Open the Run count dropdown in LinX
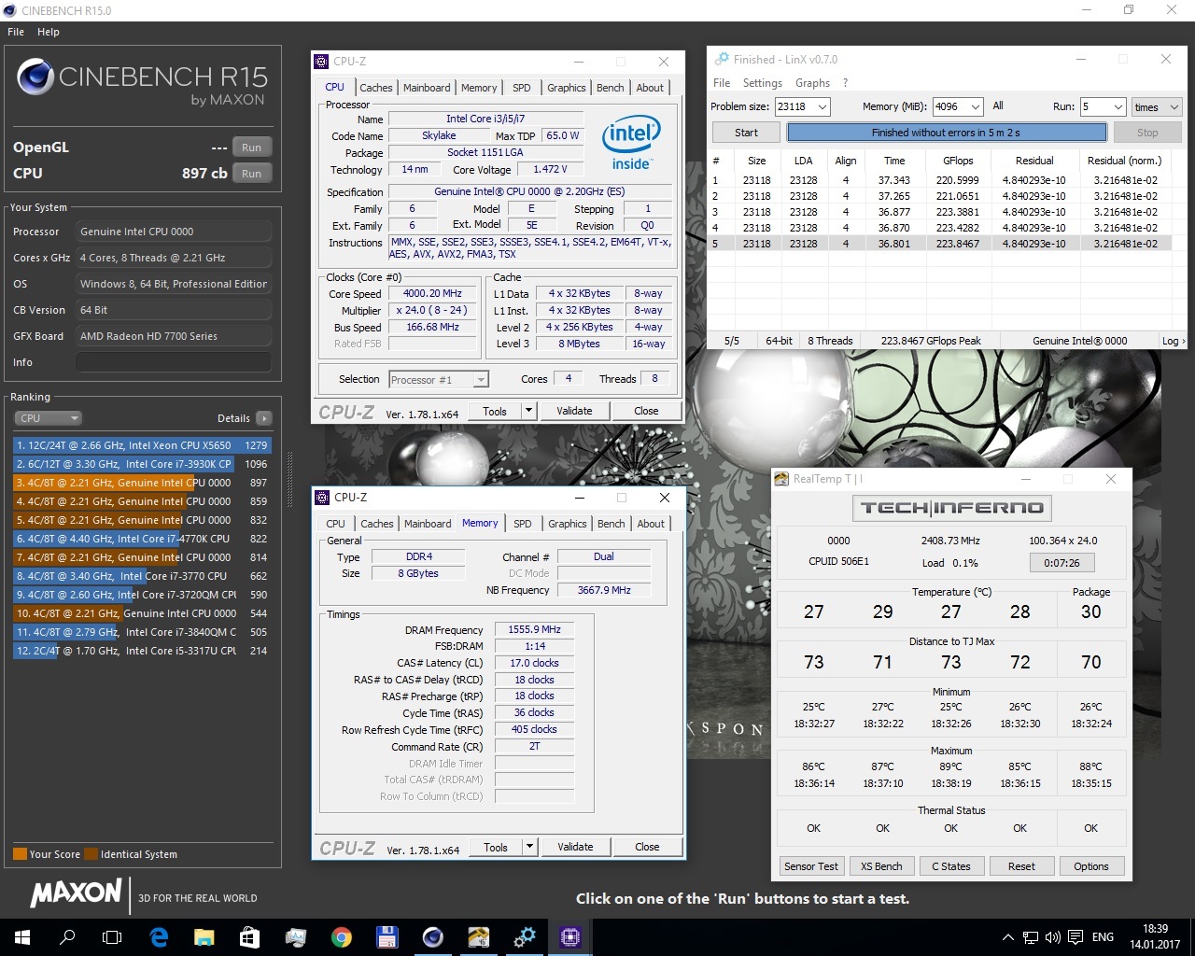This screenshot has width=1195, height=956. click(x=1117, y=106)
